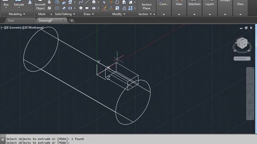The width and height of the screenshot is (257, 144).
Task: Open the Layers panel dropdown arrow
Action: [x=210, y=14]
